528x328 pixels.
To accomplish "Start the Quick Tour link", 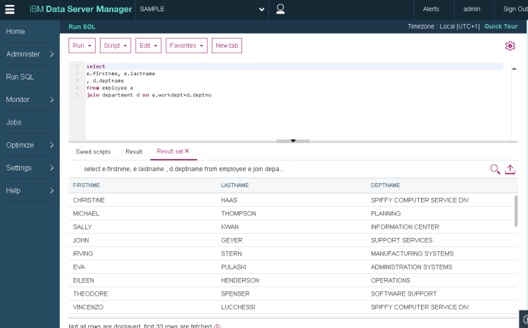I will click(501, 27).
